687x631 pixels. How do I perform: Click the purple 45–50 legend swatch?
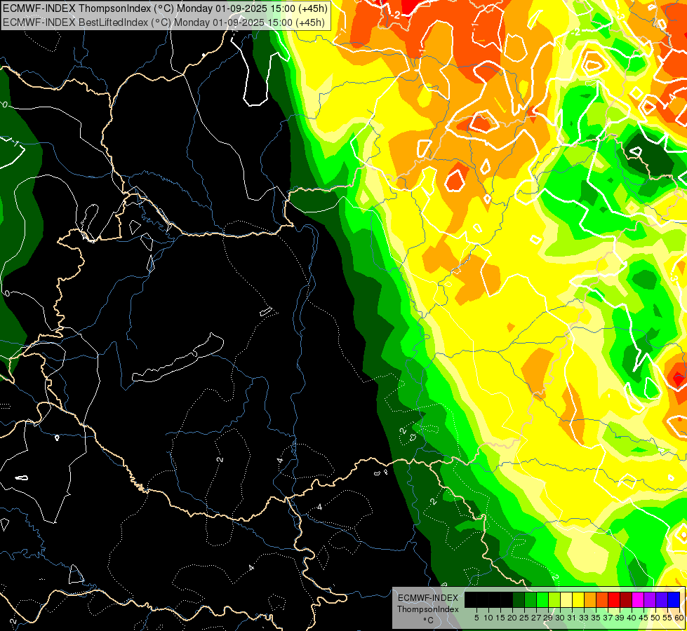coord(650,599)
